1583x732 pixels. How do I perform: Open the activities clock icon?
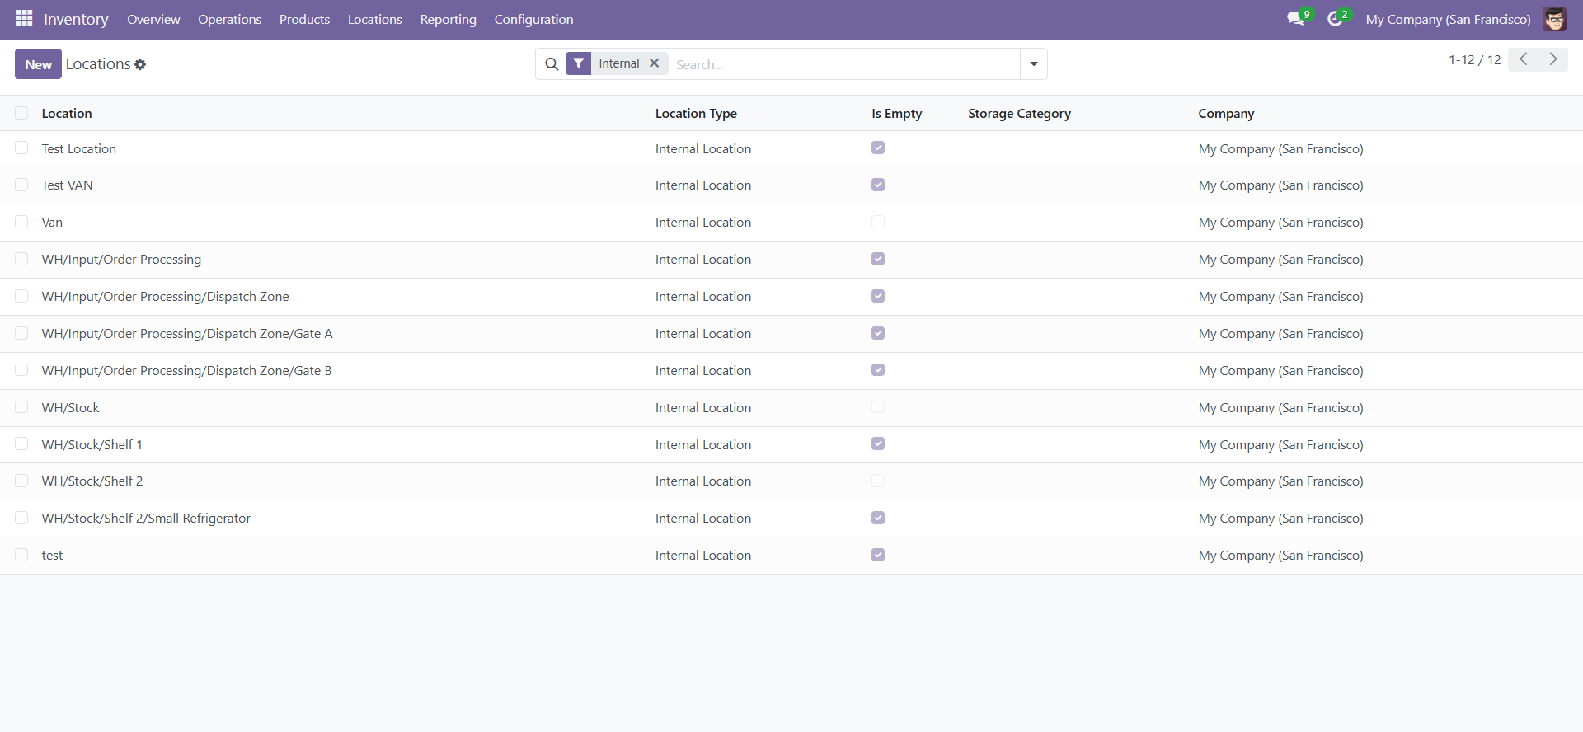(1335, 19)
